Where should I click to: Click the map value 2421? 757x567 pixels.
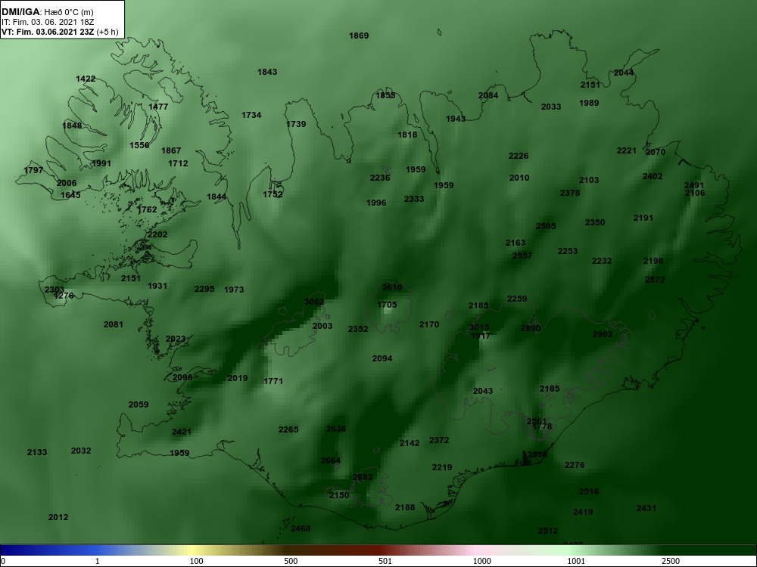click(x=182, y=432)
